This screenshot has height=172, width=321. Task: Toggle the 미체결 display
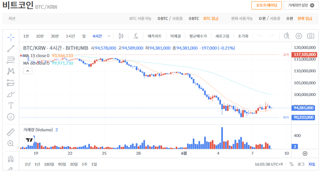click(175, 36)
